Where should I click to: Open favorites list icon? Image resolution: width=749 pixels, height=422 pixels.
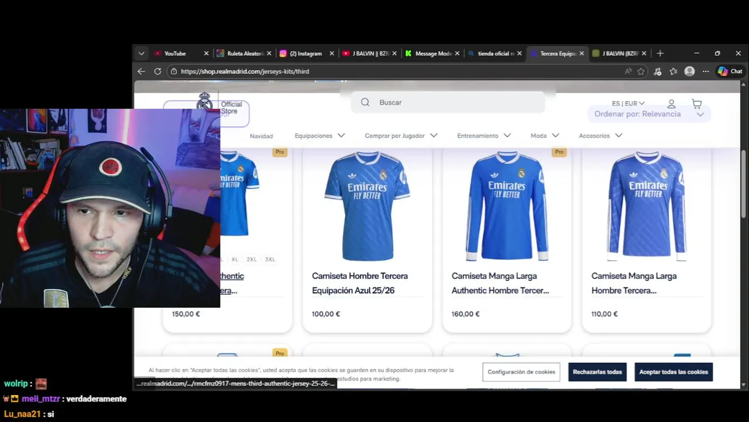(x=673, y=72)
